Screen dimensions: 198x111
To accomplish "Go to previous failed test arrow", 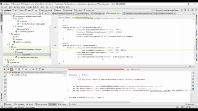I will [x=30, y=69].
